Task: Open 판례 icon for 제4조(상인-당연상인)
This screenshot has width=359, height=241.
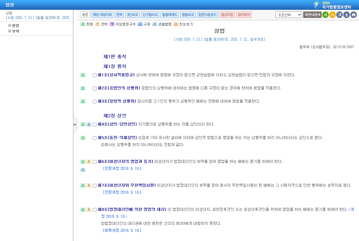Action: click(83, 124)
